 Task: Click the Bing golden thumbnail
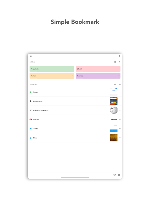tap(114, 138)
